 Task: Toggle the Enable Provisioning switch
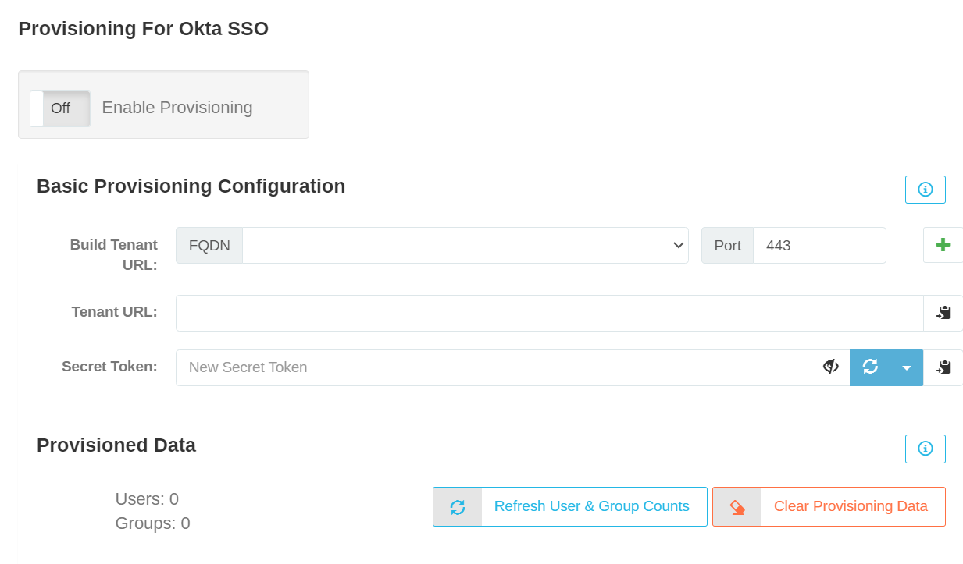(x=60, y=108)
